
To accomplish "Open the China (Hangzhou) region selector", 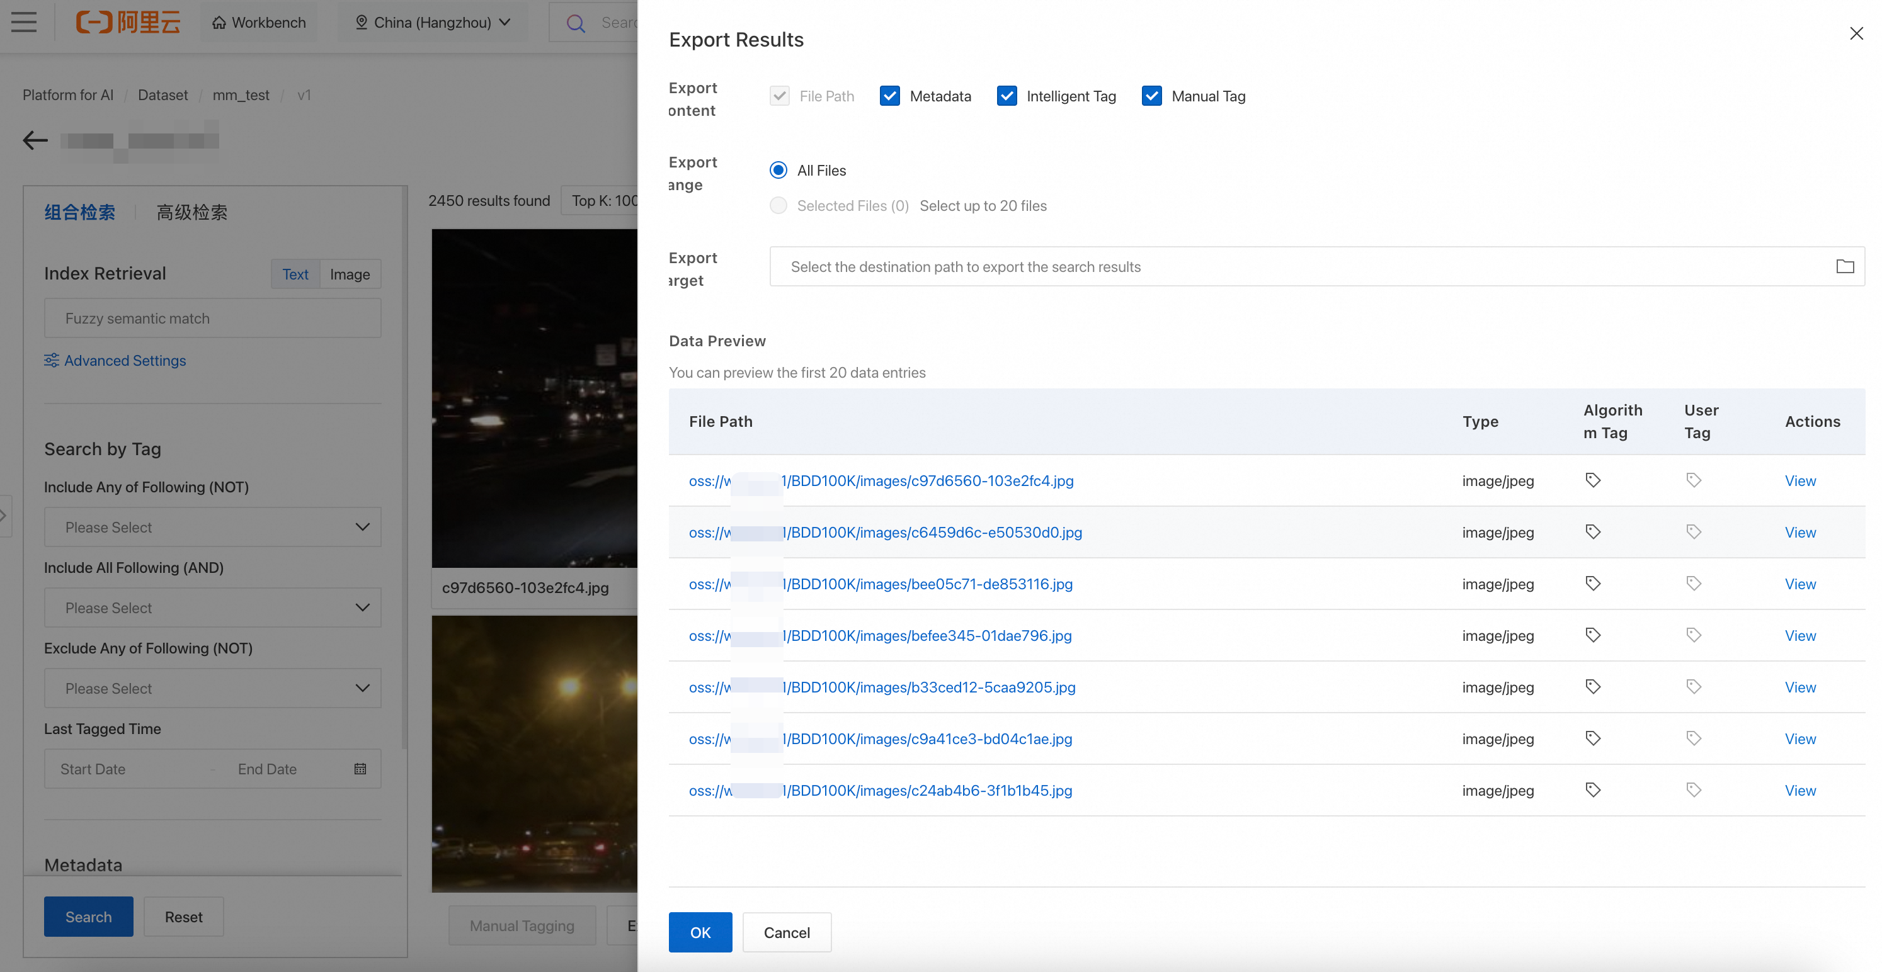I will pyautogui.click(x=433, y=23).
